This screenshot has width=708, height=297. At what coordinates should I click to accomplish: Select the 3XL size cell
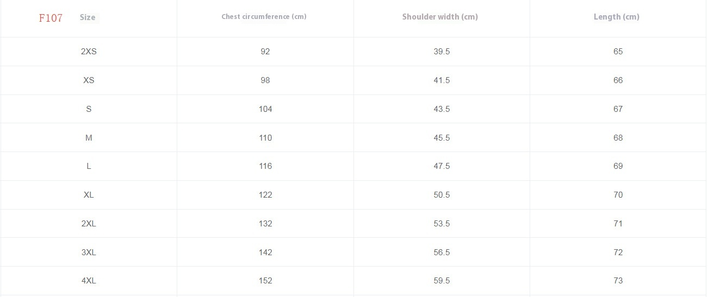coord(89,252)
